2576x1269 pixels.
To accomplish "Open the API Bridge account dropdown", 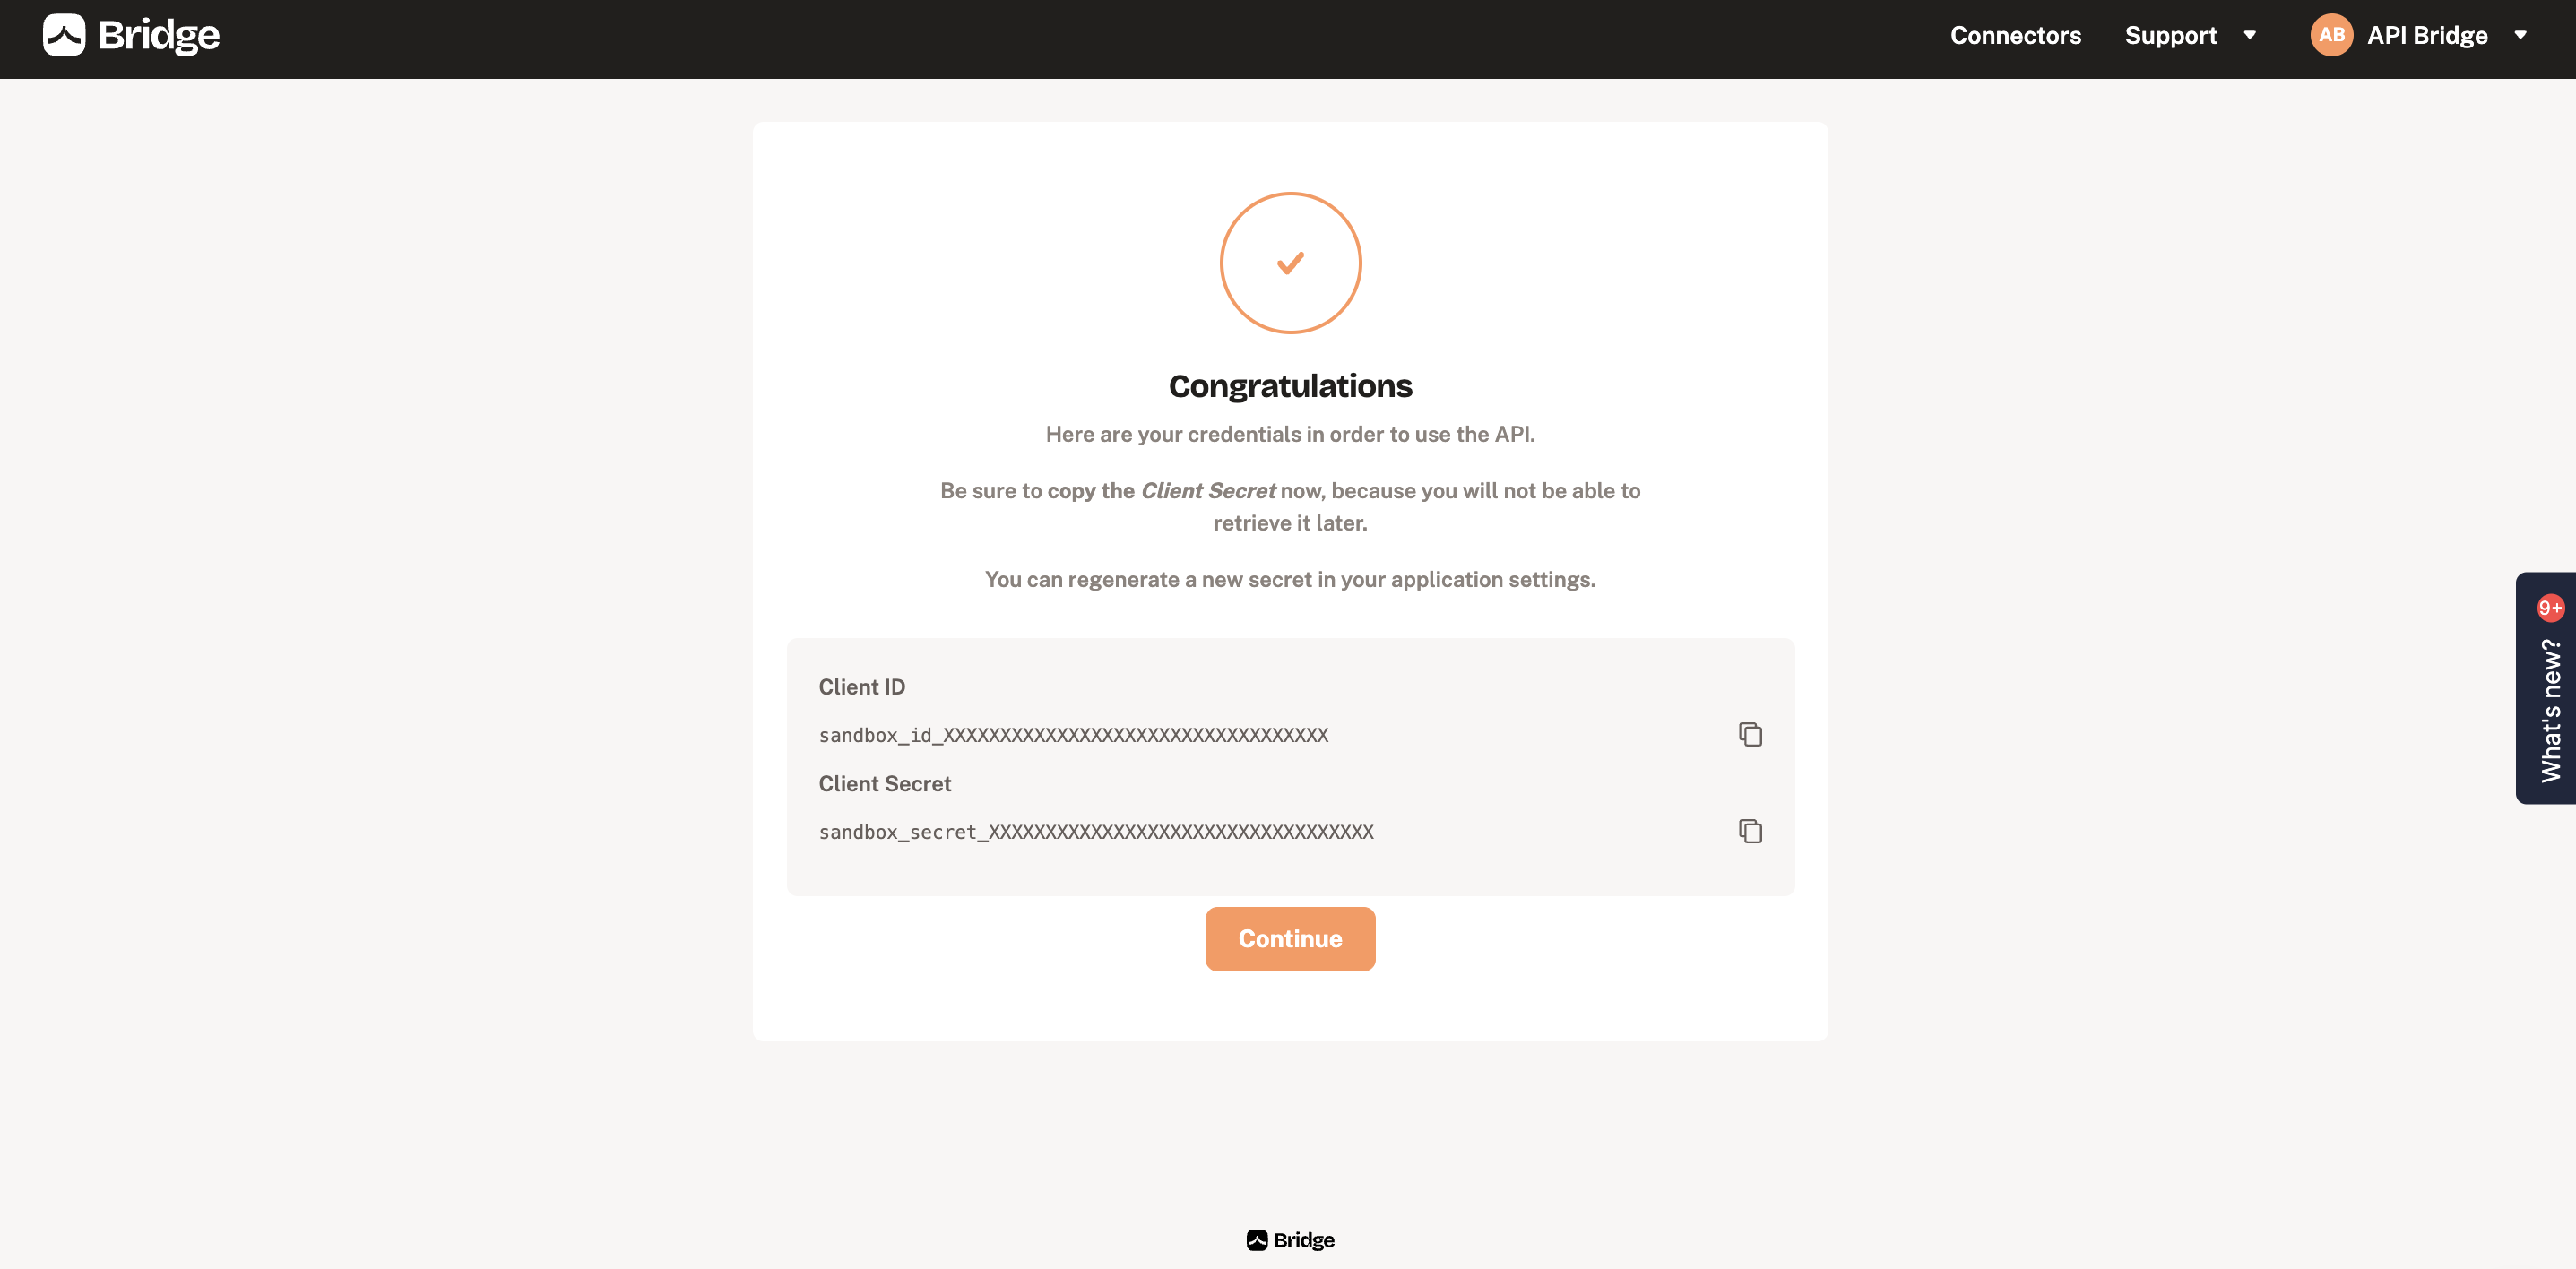I will pos(2523,33).
